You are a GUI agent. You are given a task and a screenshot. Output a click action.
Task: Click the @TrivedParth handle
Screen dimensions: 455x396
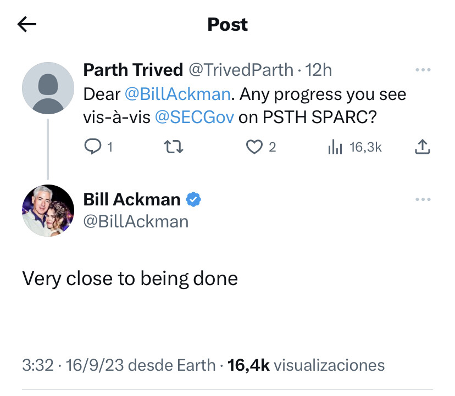click(241, 70)
